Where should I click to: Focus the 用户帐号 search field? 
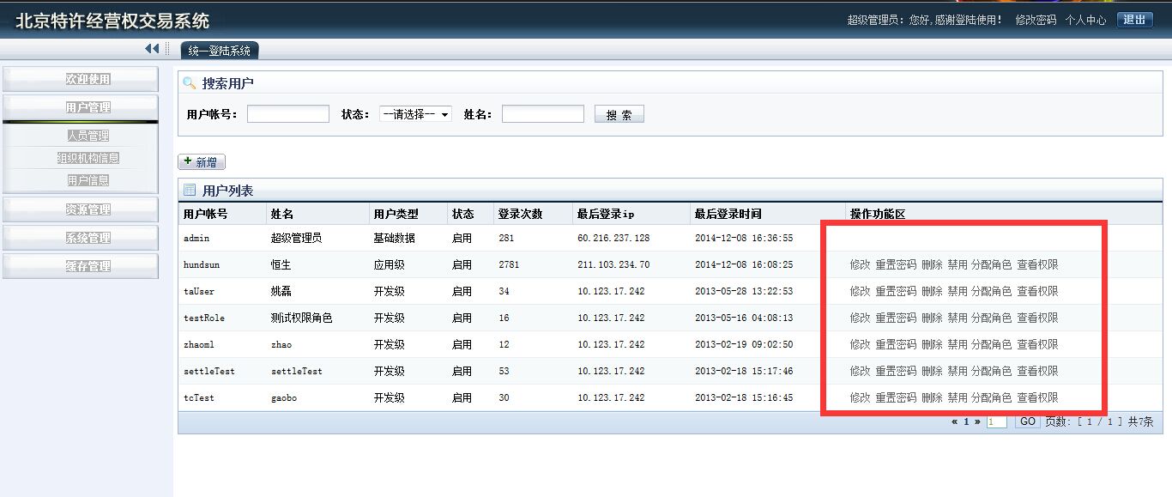pyautogui.click(x=288, y=113)
